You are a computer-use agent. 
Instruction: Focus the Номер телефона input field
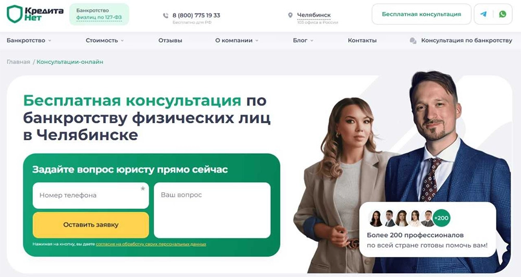(91, 195)
